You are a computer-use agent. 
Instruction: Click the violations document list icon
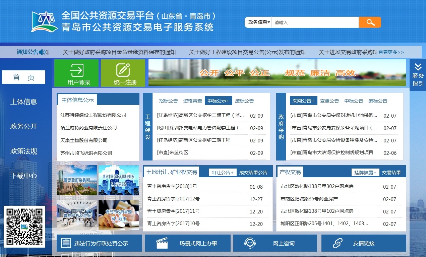pos(66,243)
